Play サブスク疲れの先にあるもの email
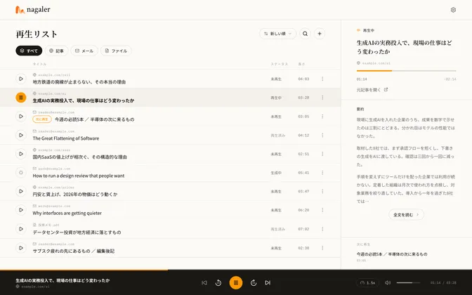The height and width of the screenshot is (295, 472). click(21, 248)
